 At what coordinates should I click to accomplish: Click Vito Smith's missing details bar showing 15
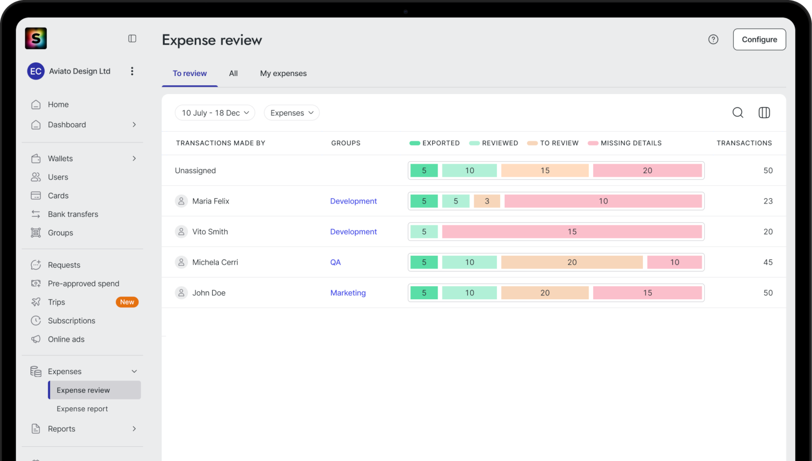(572, 231)
